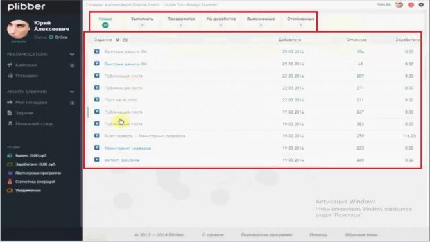Click the task icon beside 'репост, реклама'
Screen dimensions: 430x242
(x=97, y=159)
